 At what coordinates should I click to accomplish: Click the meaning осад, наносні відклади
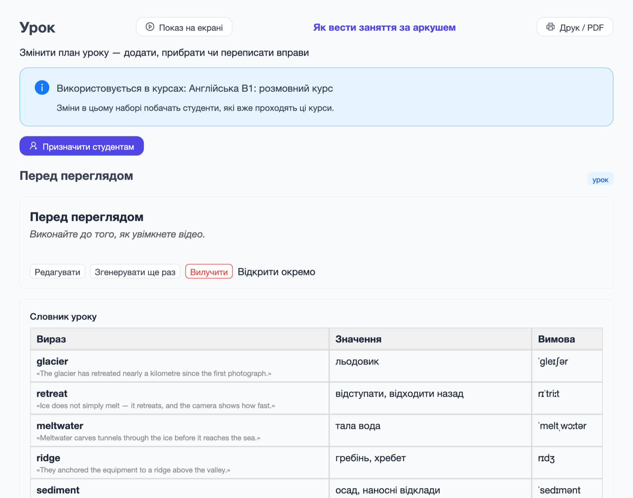click(x=387, y=490)
